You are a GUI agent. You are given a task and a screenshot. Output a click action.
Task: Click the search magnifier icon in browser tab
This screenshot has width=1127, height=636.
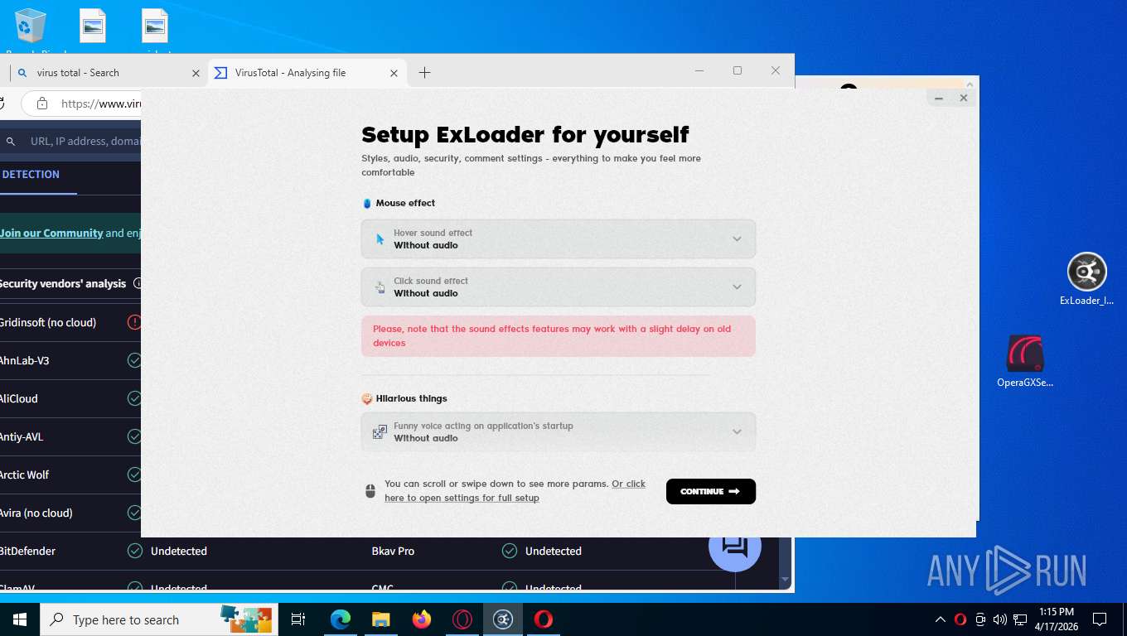[22, 73]
